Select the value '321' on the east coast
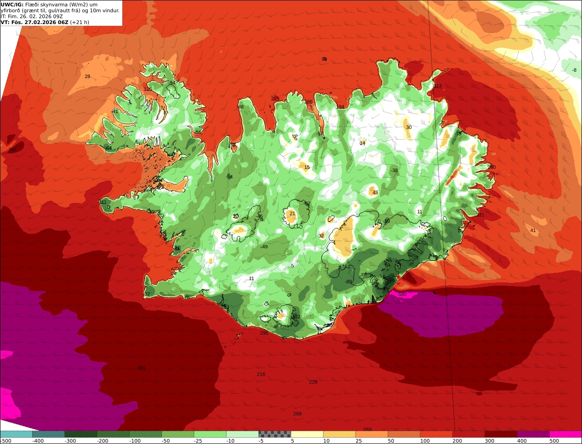The width and height of the screenshot is (582, 444). point(481,215)
